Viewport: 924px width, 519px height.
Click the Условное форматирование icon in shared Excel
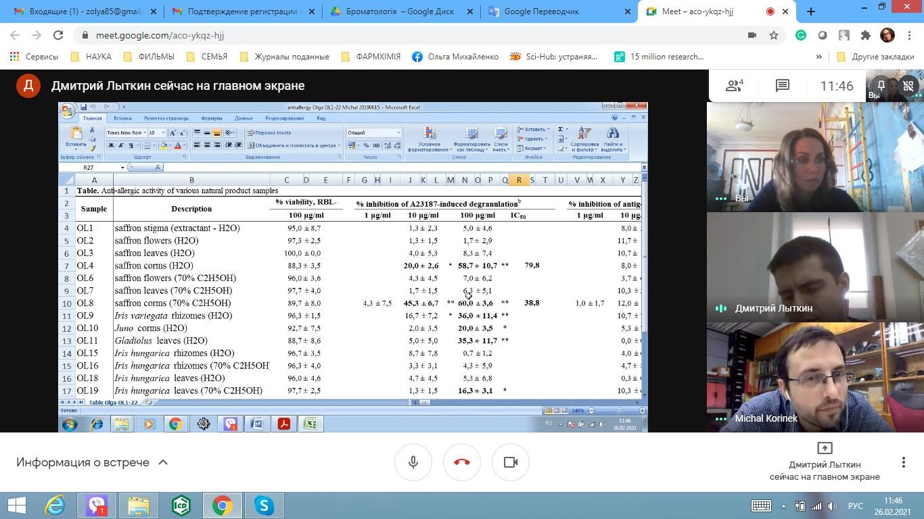click(430, 139)
